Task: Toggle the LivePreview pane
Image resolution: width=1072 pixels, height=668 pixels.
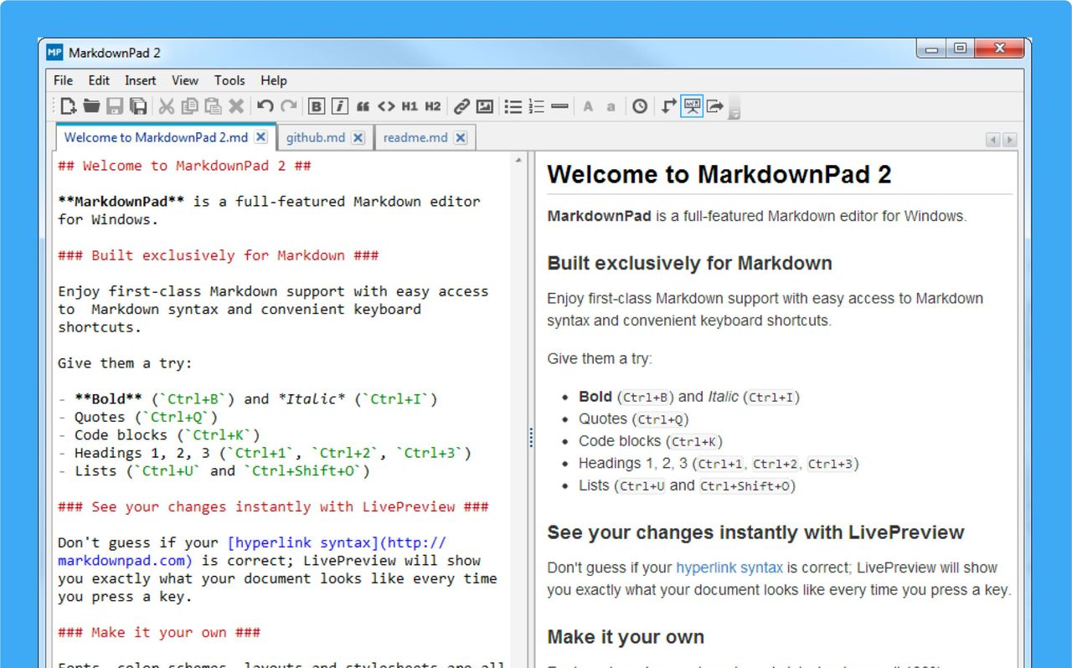Action: (693, 106)
